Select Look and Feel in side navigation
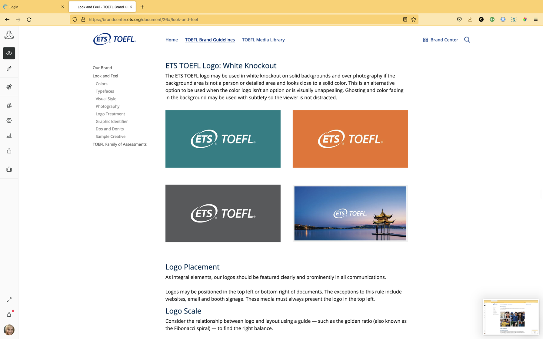The width and height of the screenshot is (543, 339). 105,76
